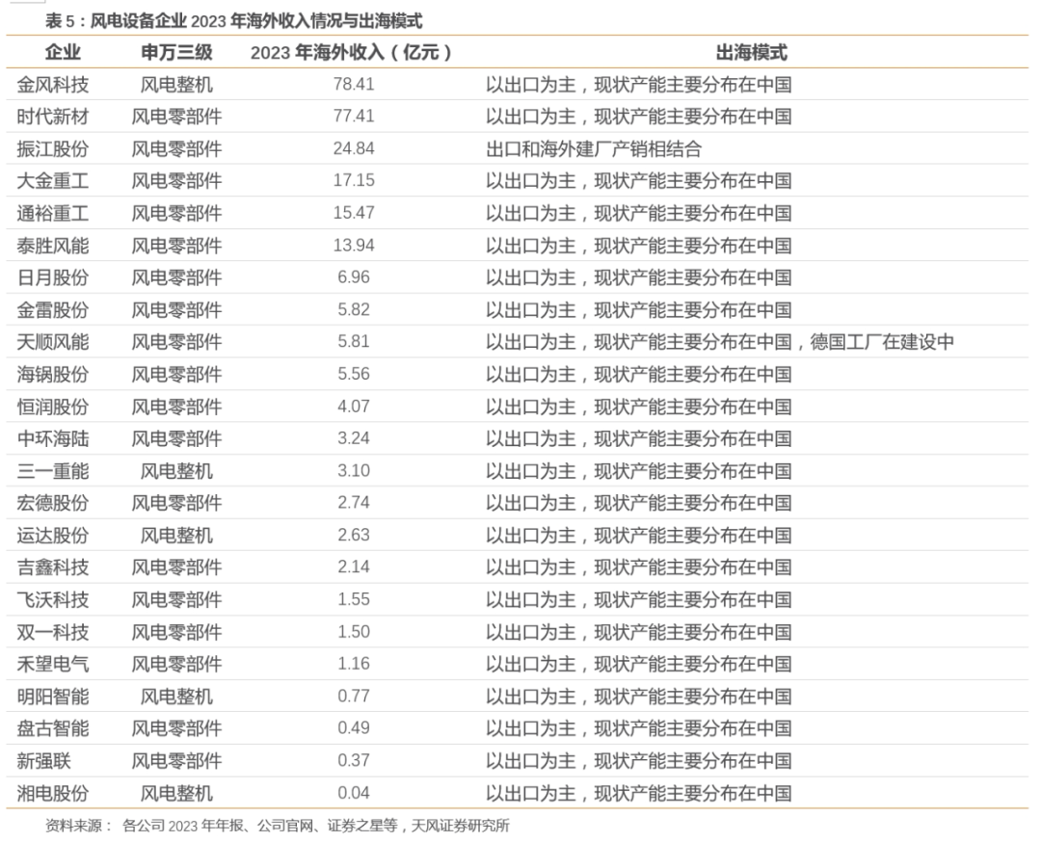Click the value '17.15'

tap(354, 180)
